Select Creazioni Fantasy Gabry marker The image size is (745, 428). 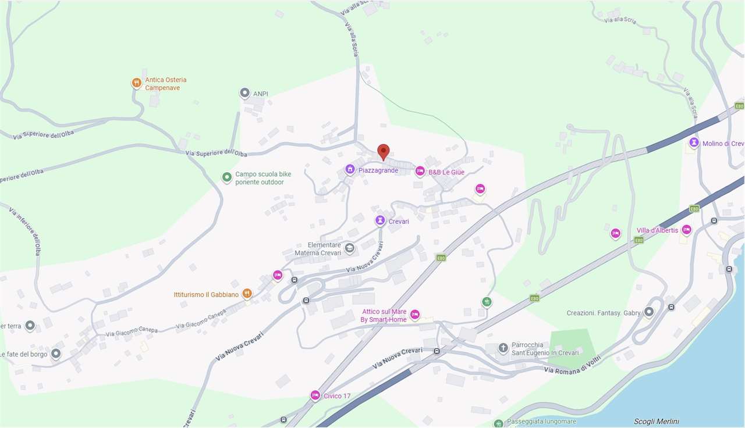tap(649, 312)
